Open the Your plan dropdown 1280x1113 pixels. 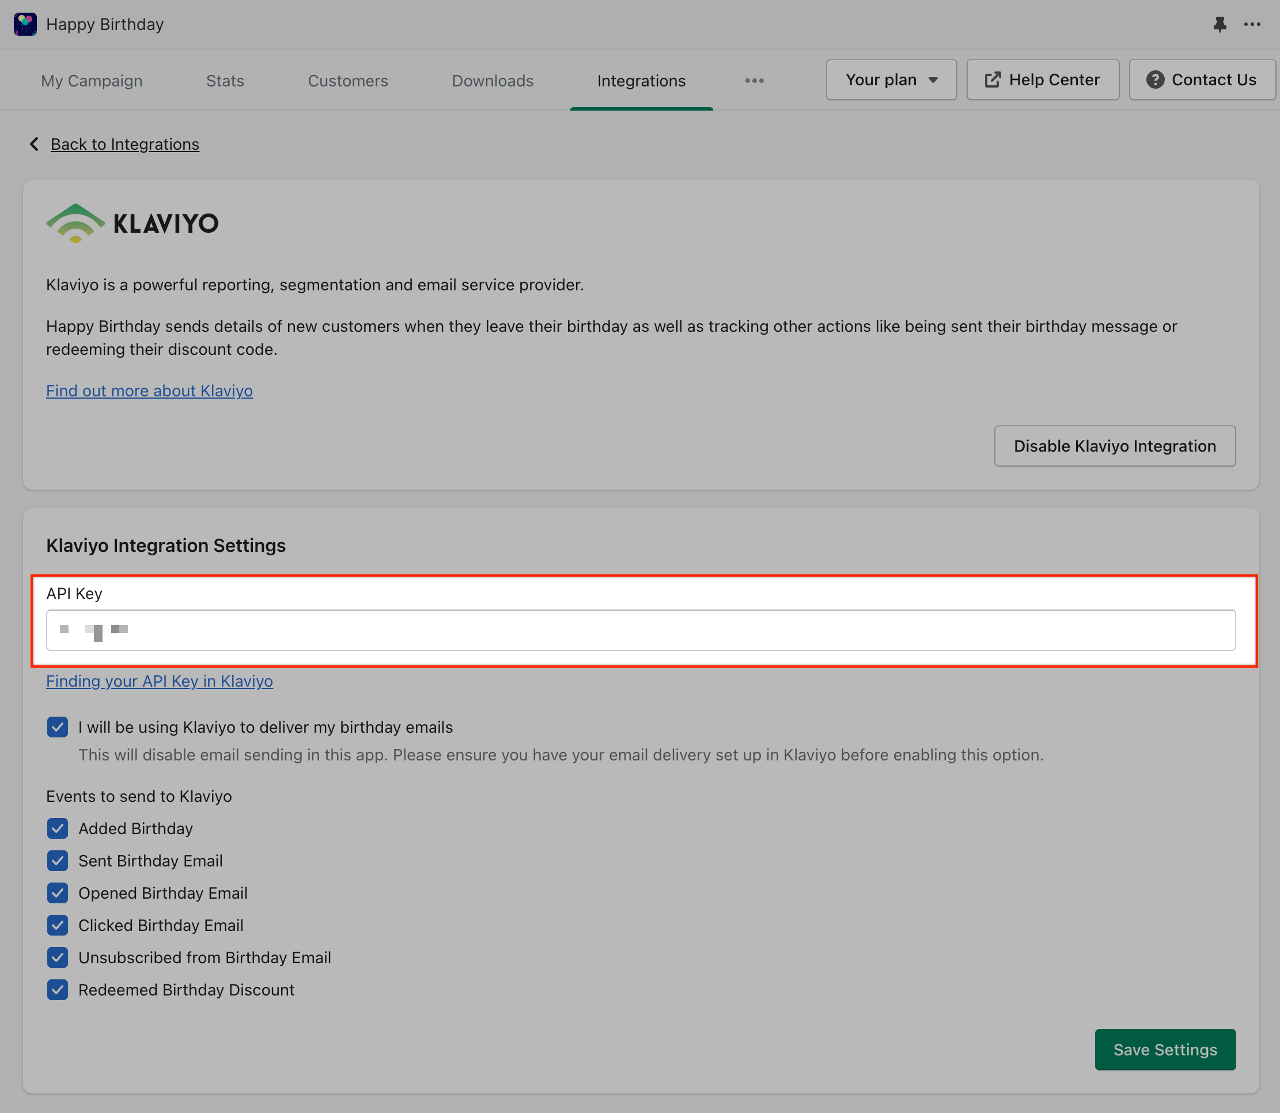(891, 79)
